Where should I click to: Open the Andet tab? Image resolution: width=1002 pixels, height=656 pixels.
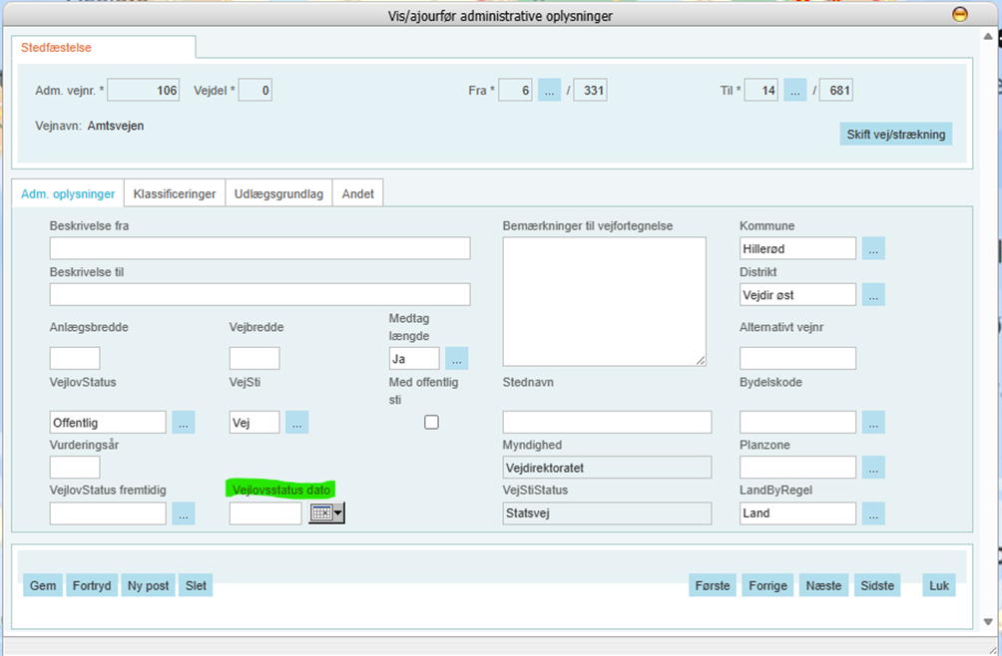coord(357,194)
